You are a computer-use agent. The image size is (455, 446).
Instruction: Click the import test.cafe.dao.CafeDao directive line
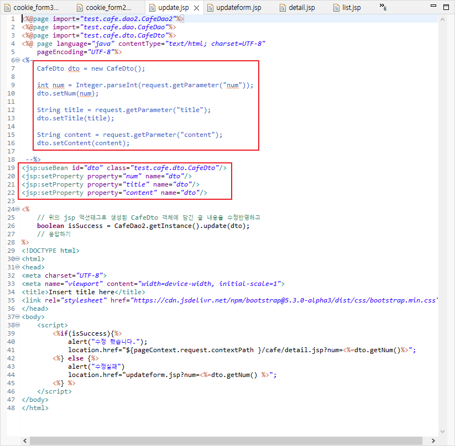(x=98, y=27)
